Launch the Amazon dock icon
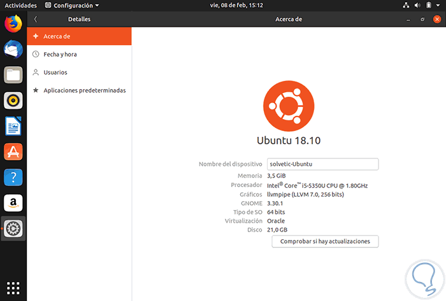Viewport: 446px width, 301px height. [13, 203]
